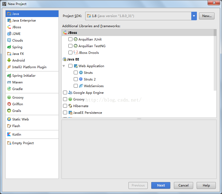The width and height of the screenshot is (222, 194).
Task: Select the Spring Initializr icon
Action: 9,75
